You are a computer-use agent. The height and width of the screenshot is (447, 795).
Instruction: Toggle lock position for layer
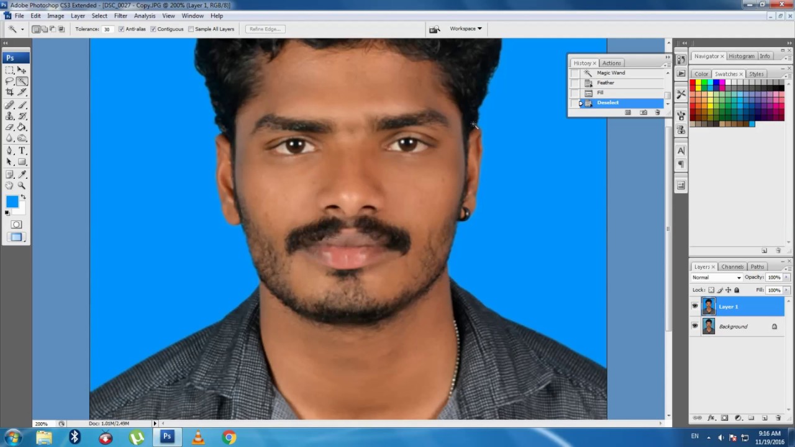coord(728,290)
